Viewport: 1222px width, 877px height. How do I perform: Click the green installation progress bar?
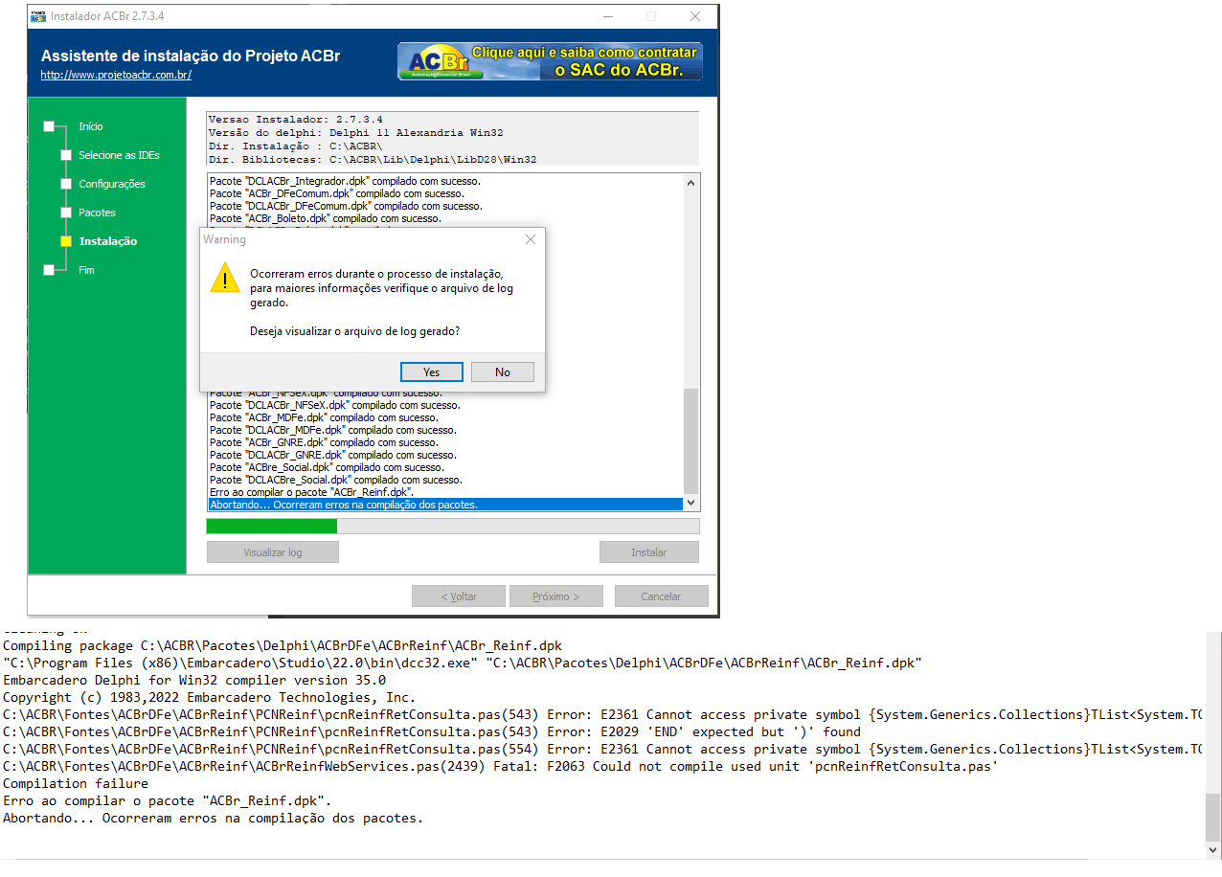[272, 526]
